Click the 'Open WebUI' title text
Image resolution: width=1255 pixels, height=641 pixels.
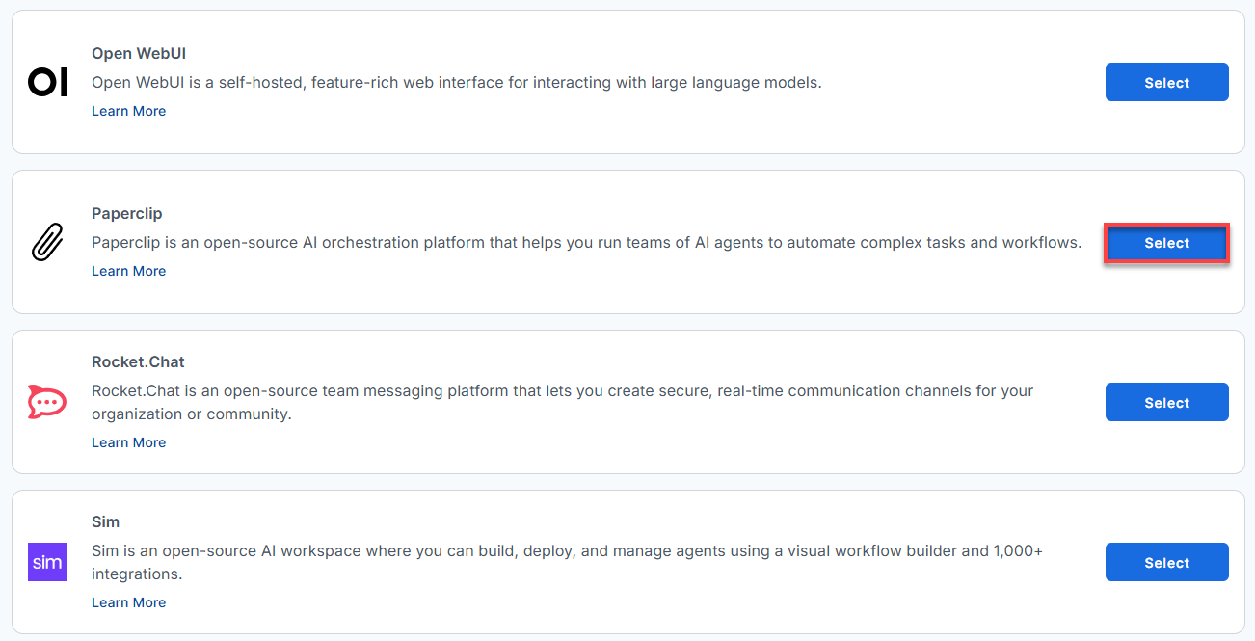139,54
